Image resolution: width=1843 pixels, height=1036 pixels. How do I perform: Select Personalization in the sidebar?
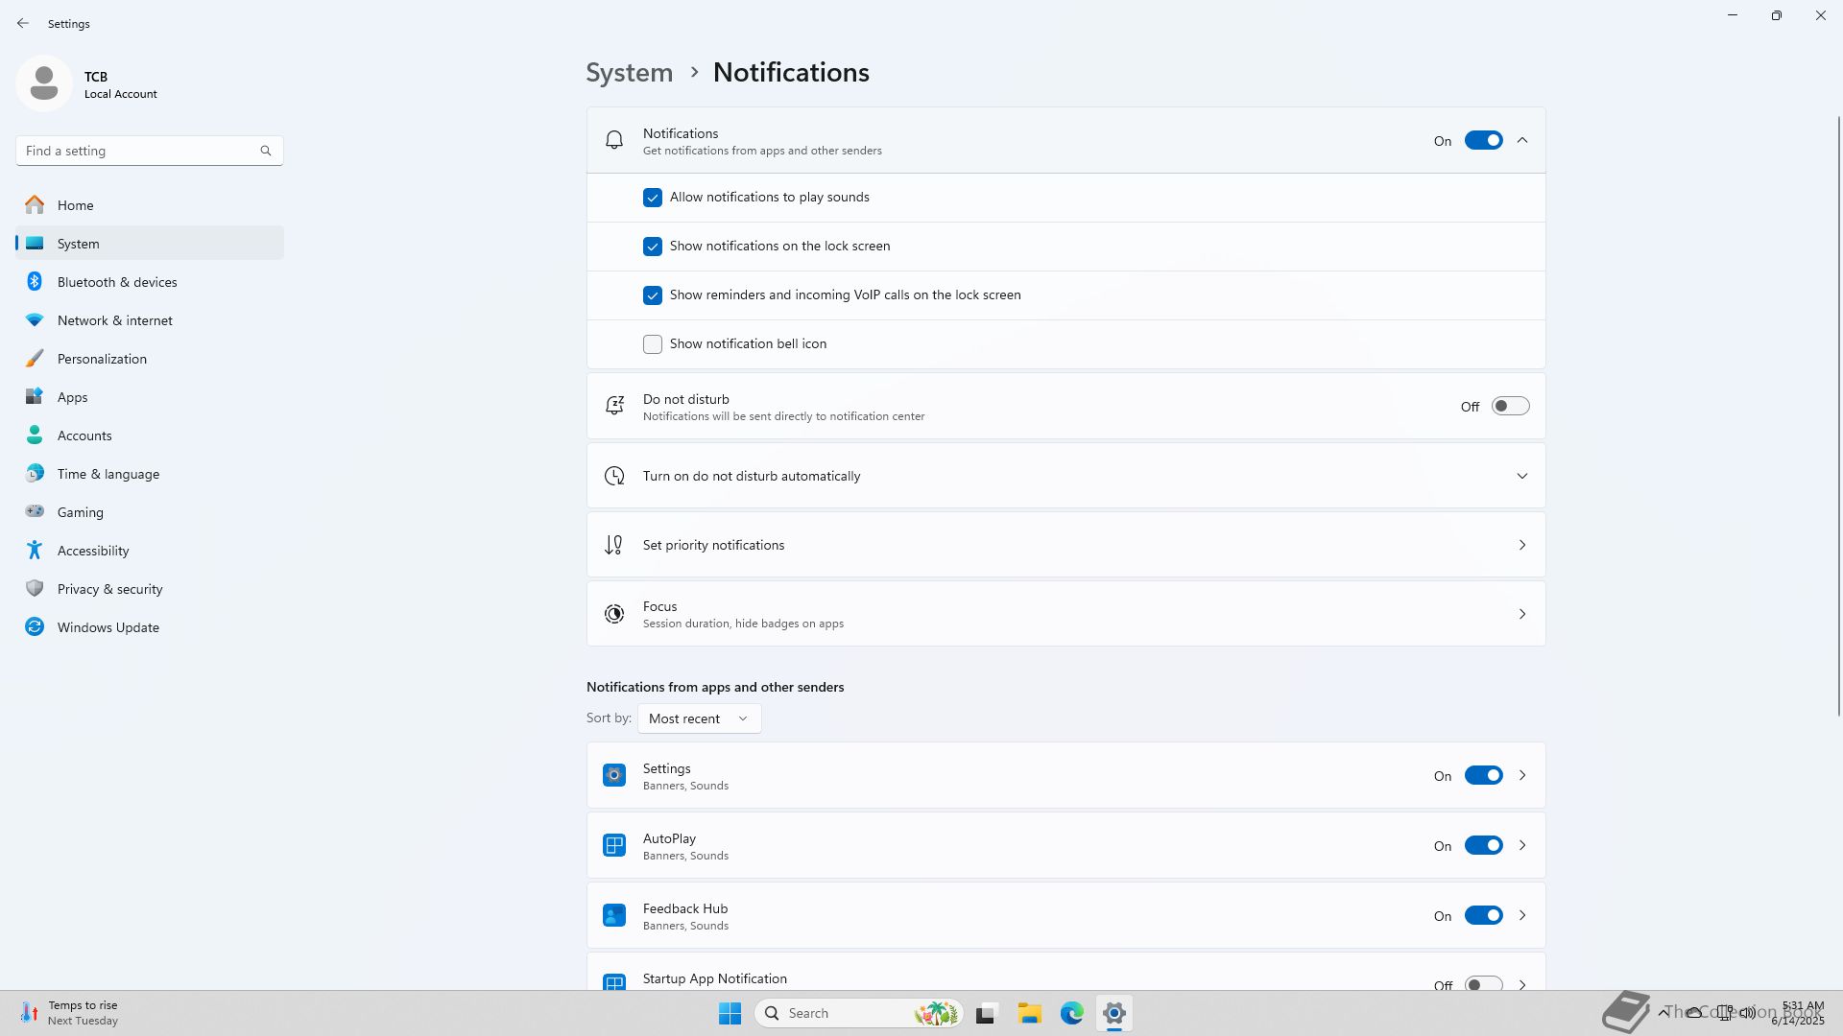tap(102, 359)
